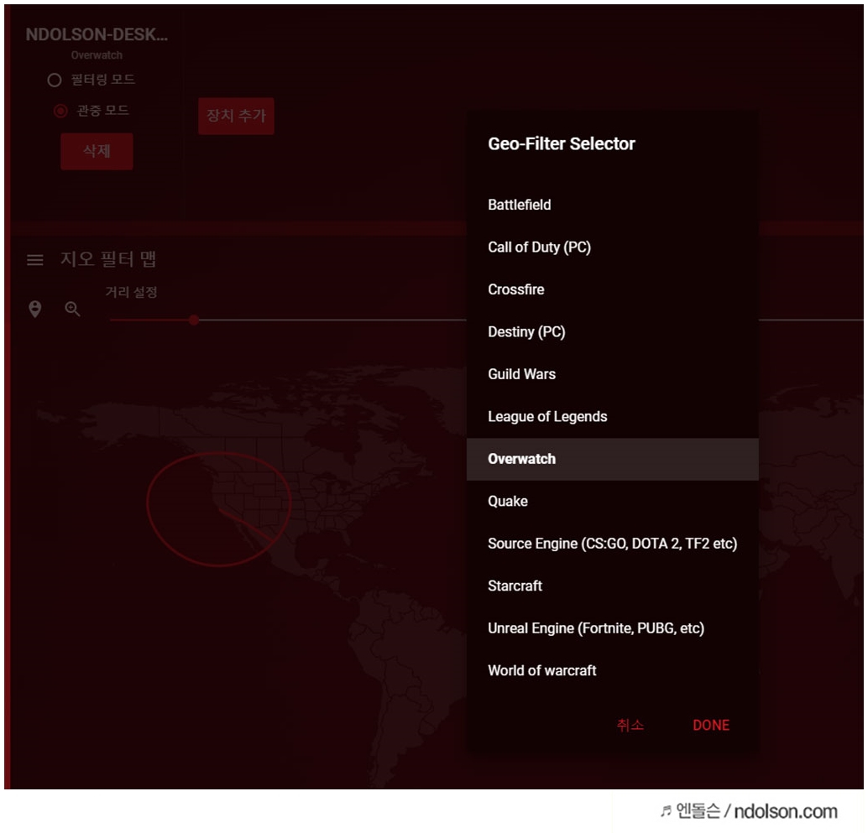Click the magnifier zoom icon on map
The height and width of the screenshot is (833, 868).
72,310
